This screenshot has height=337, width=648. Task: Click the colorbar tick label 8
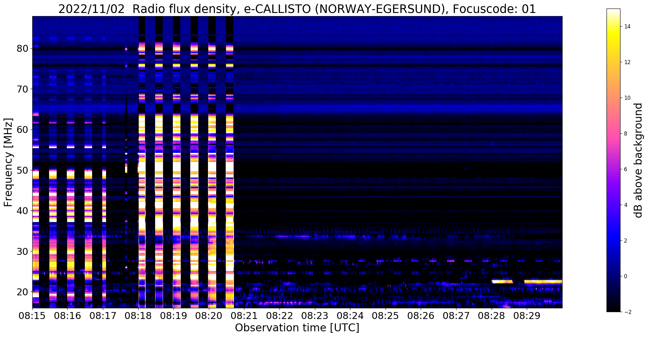coord(625,134)
